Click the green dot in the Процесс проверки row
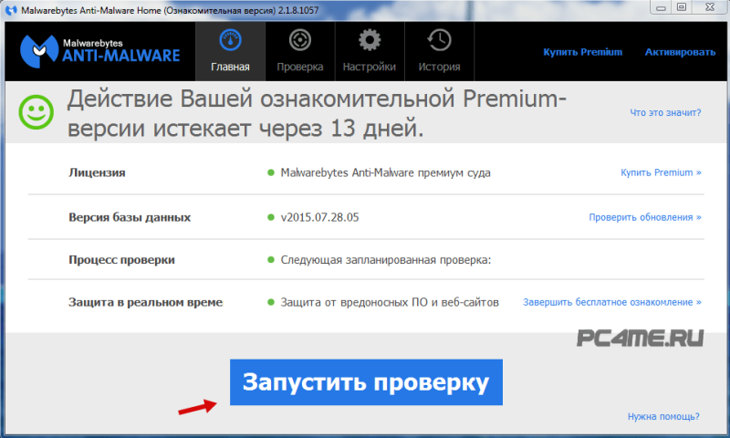 [271, 260]
